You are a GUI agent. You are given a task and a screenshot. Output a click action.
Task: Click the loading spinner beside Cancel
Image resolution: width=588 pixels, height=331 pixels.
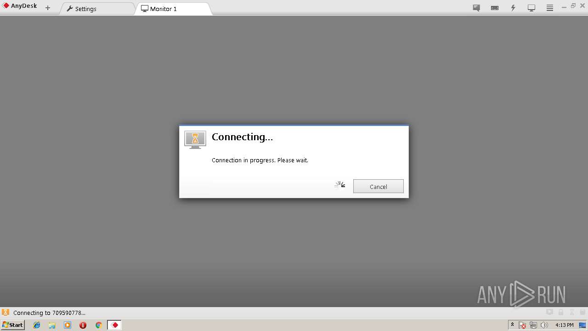[x=339, y=185]
